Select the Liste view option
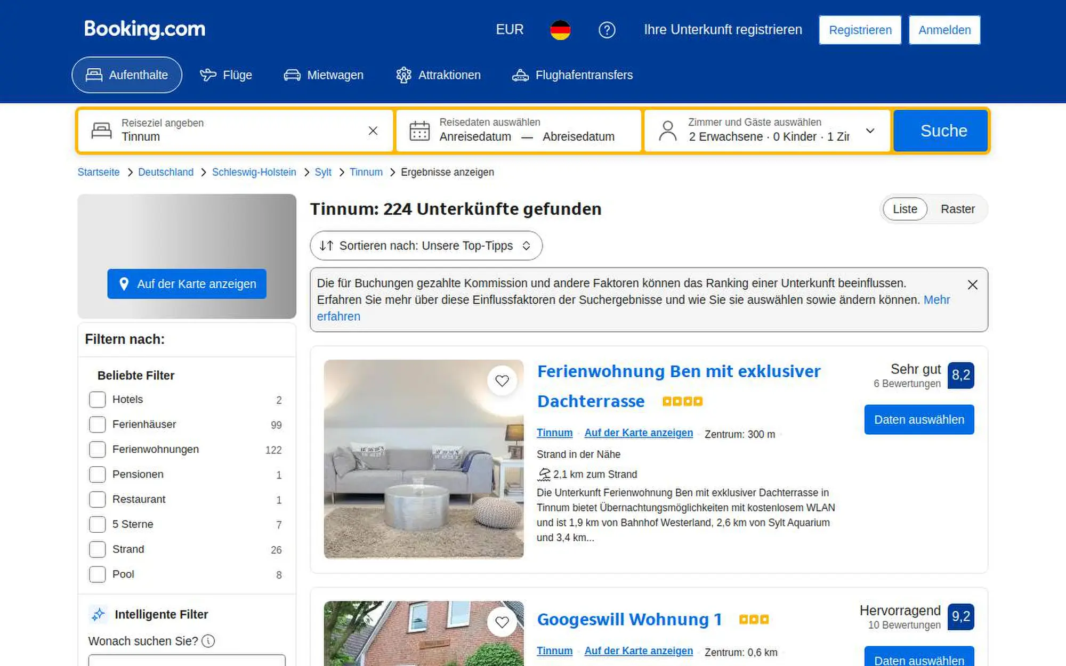 pos(905,209)
